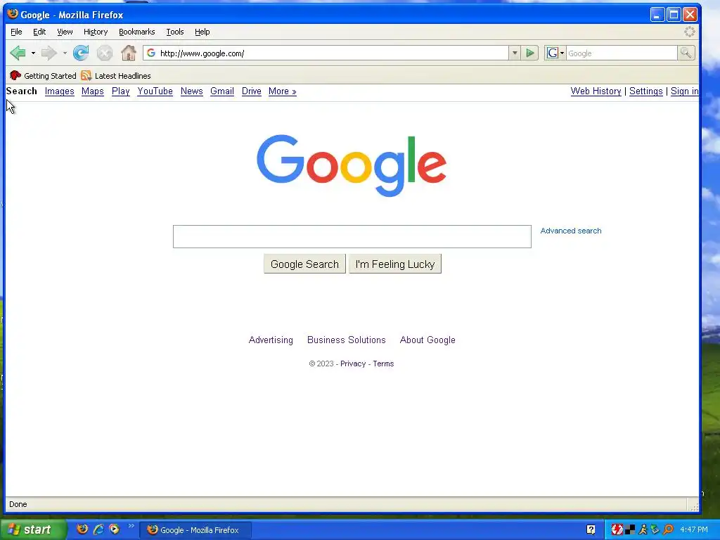Click into the Google search text box
720x540 pixels.
(x=352, y=236)
